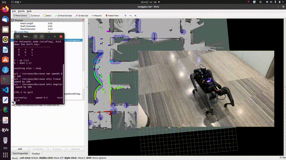Open the Help icon in dock
Screen dimensions: 286x160
pos(5,70)
